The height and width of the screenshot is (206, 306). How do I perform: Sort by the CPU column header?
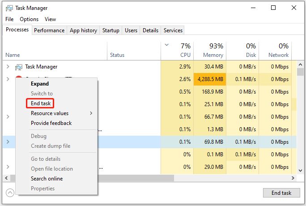point(177,51)
